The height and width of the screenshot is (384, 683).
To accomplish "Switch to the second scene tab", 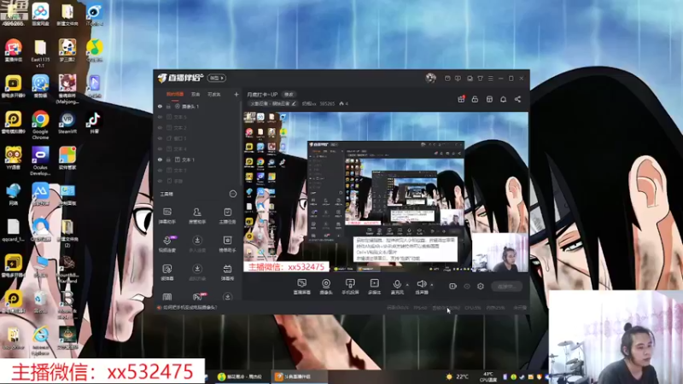I will pyautogui.click(x=196, y=94).
